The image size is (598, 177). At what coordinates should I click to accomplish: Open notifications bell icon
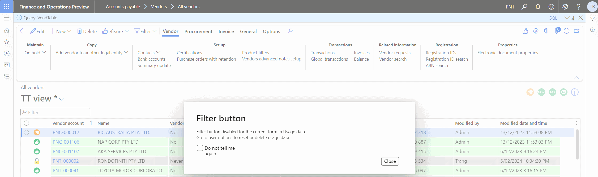click(x=538, y=7)
